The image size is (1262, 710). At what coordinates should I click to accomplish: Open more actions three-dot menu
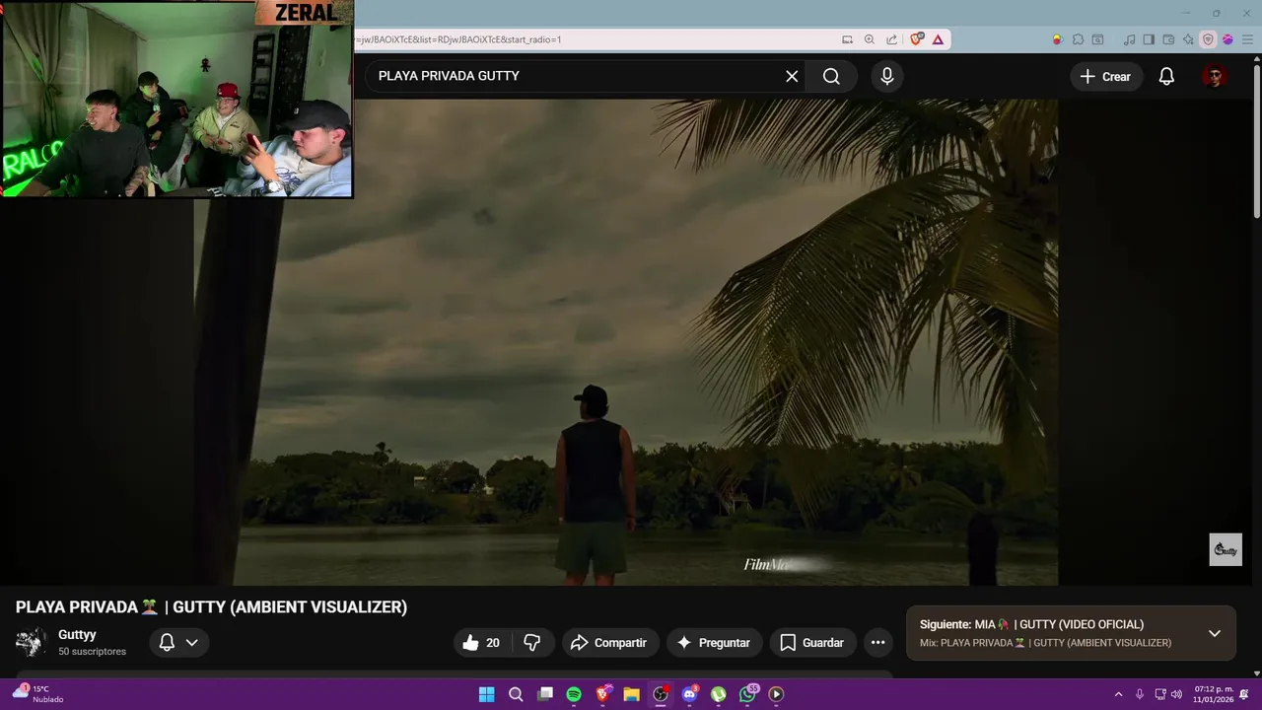[x=877, y=643]
